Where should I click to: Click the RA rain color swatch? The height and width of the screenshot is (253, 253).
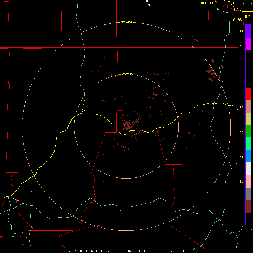[248, 144]
